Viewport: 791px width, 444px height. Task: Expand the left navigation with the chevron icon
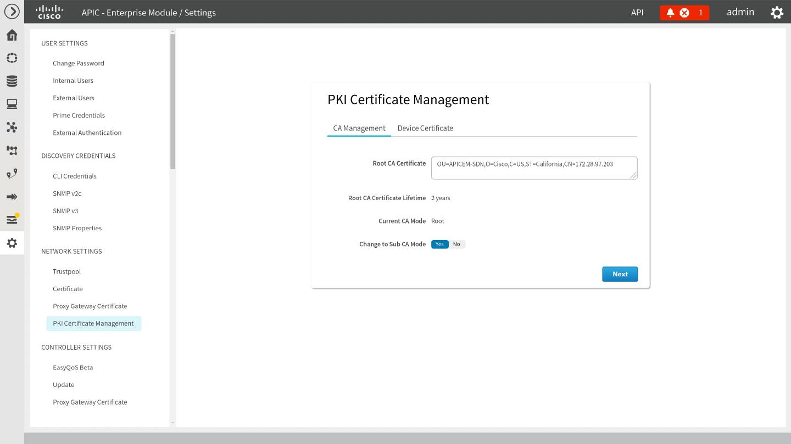pos(12,12)
